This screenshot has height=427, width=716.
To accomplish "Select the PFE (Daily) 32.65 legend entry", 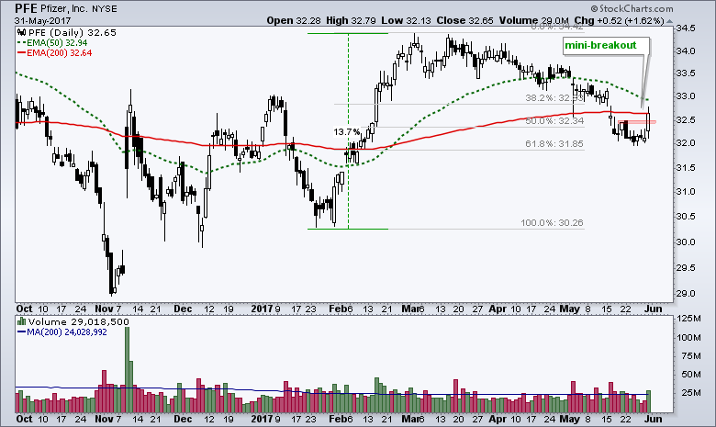I will click(73, 32).
